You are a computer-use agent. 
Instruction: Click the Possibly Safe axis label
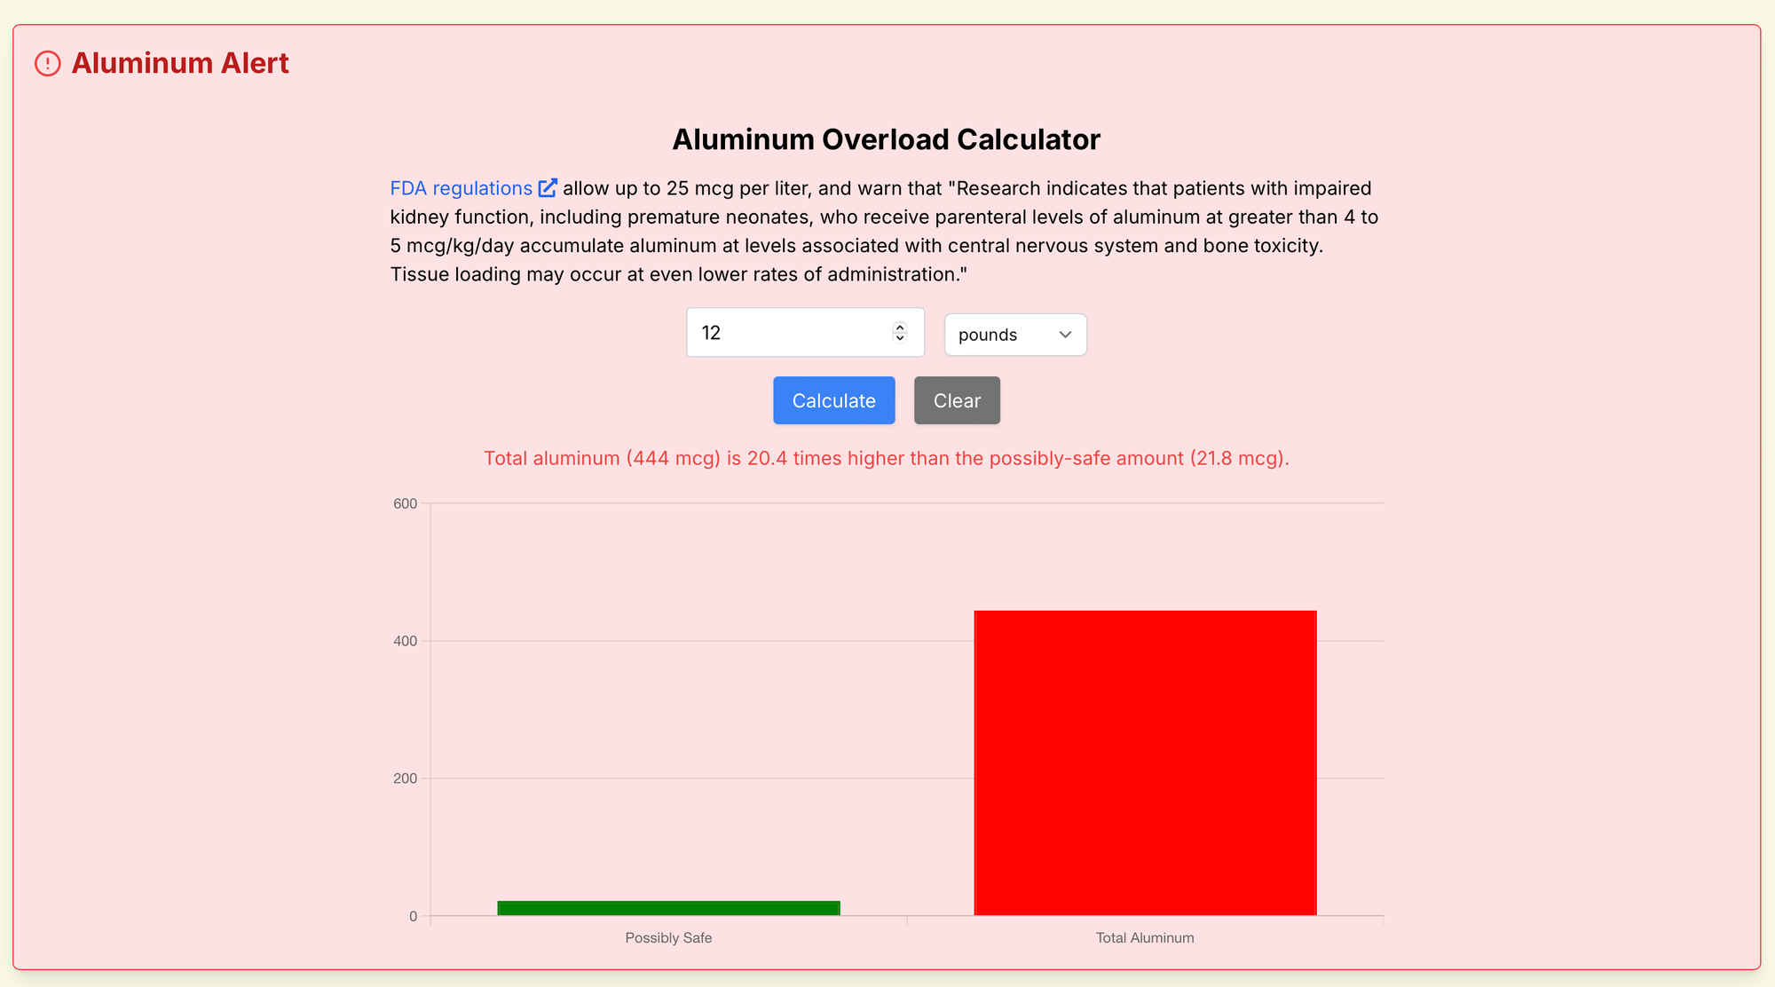coord(668,938)
